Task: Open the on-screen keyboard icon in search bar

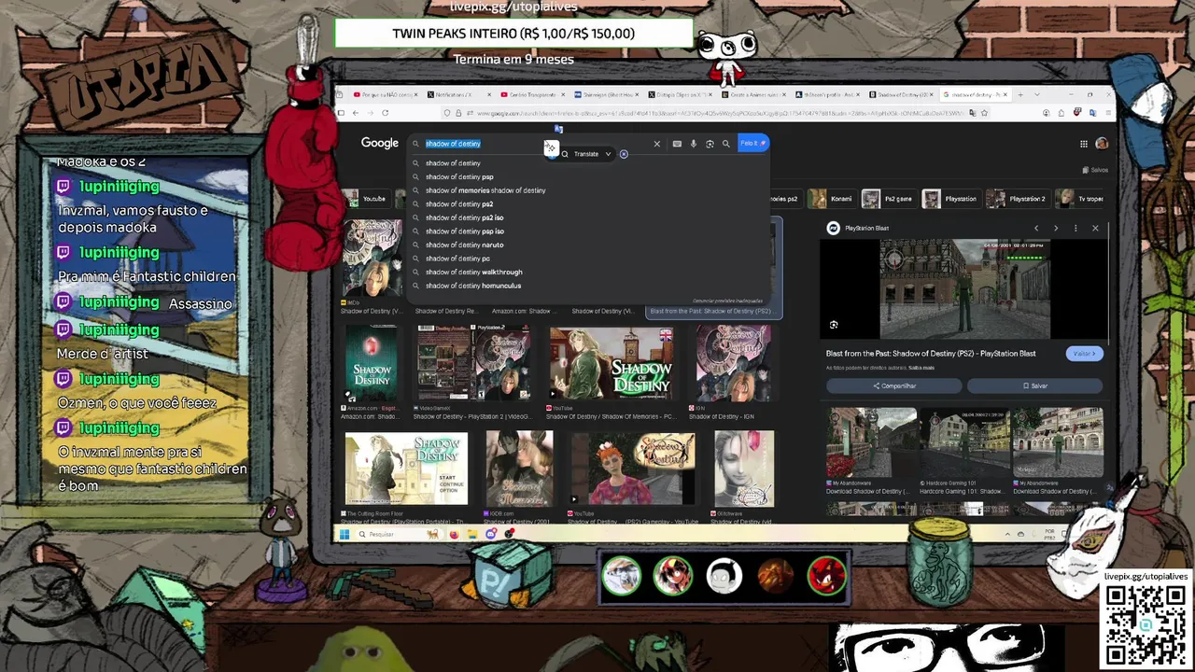Action: 677,144
